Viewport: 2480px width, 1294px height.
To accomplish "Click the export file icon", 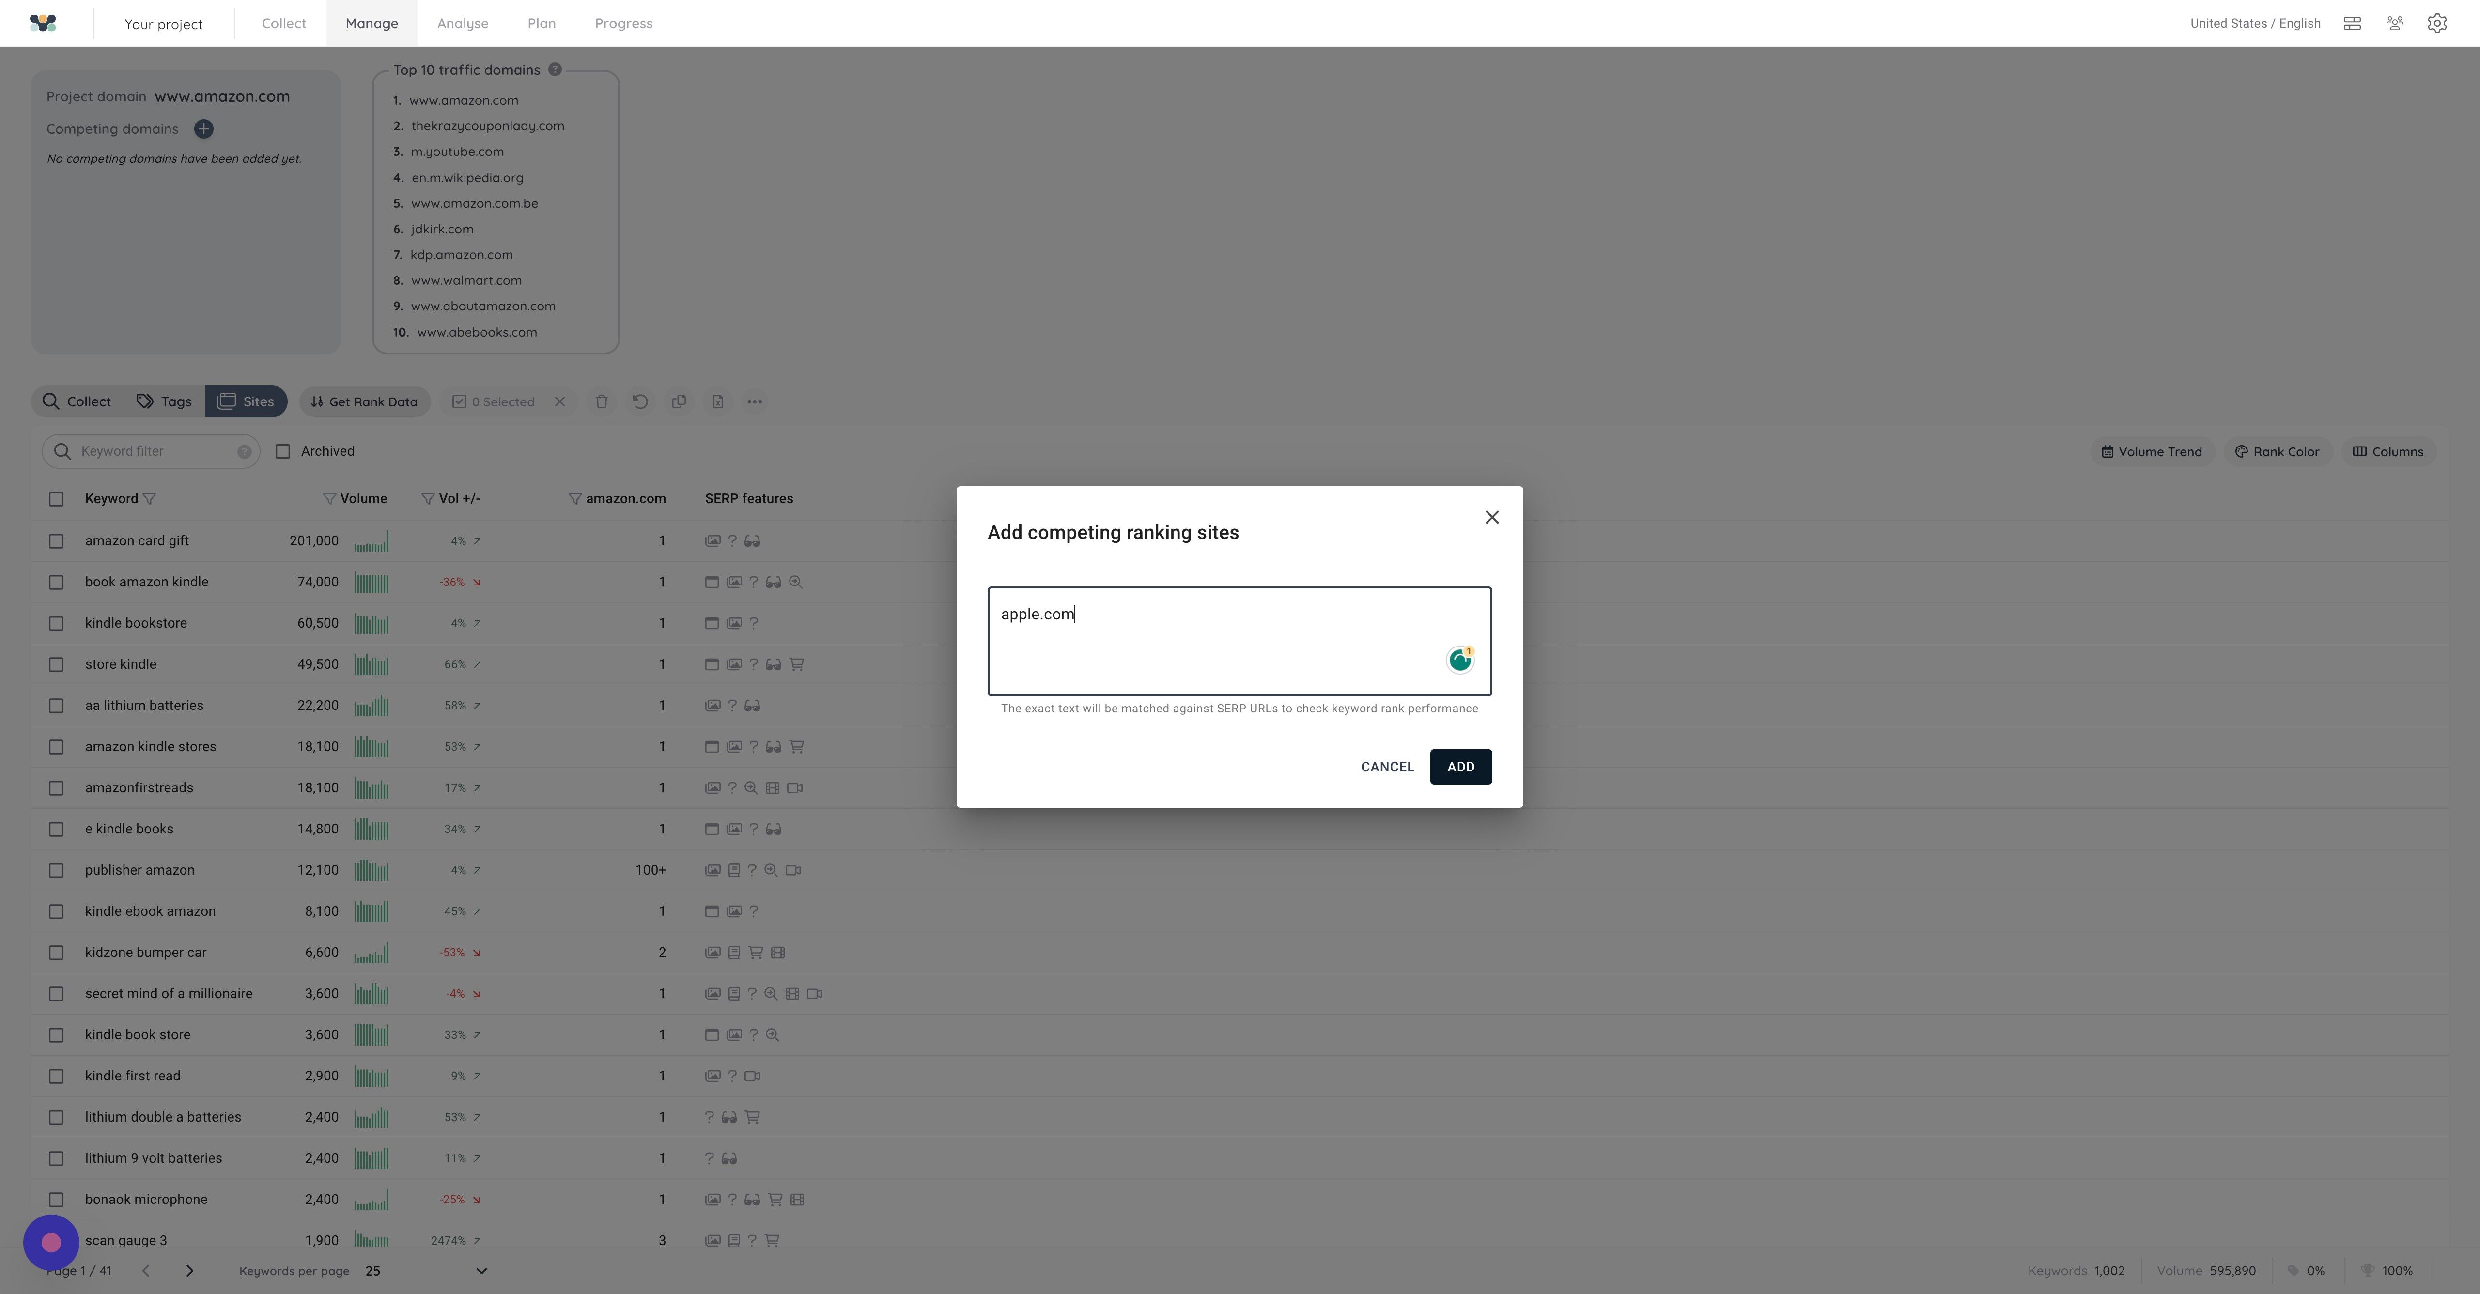I will tap(718, 401).
